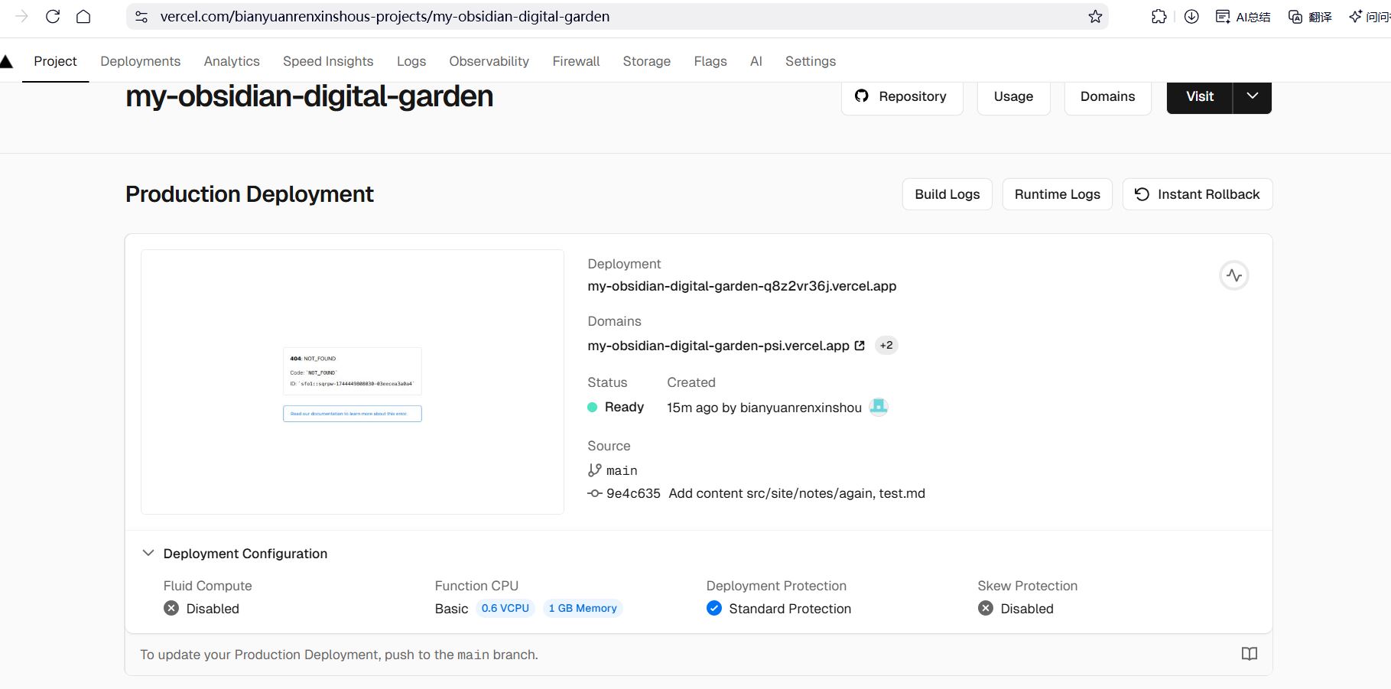The width and height of the screenshot is (1391, 689).
Task: Go to the browser home page icon
Action: click(83, 16)
